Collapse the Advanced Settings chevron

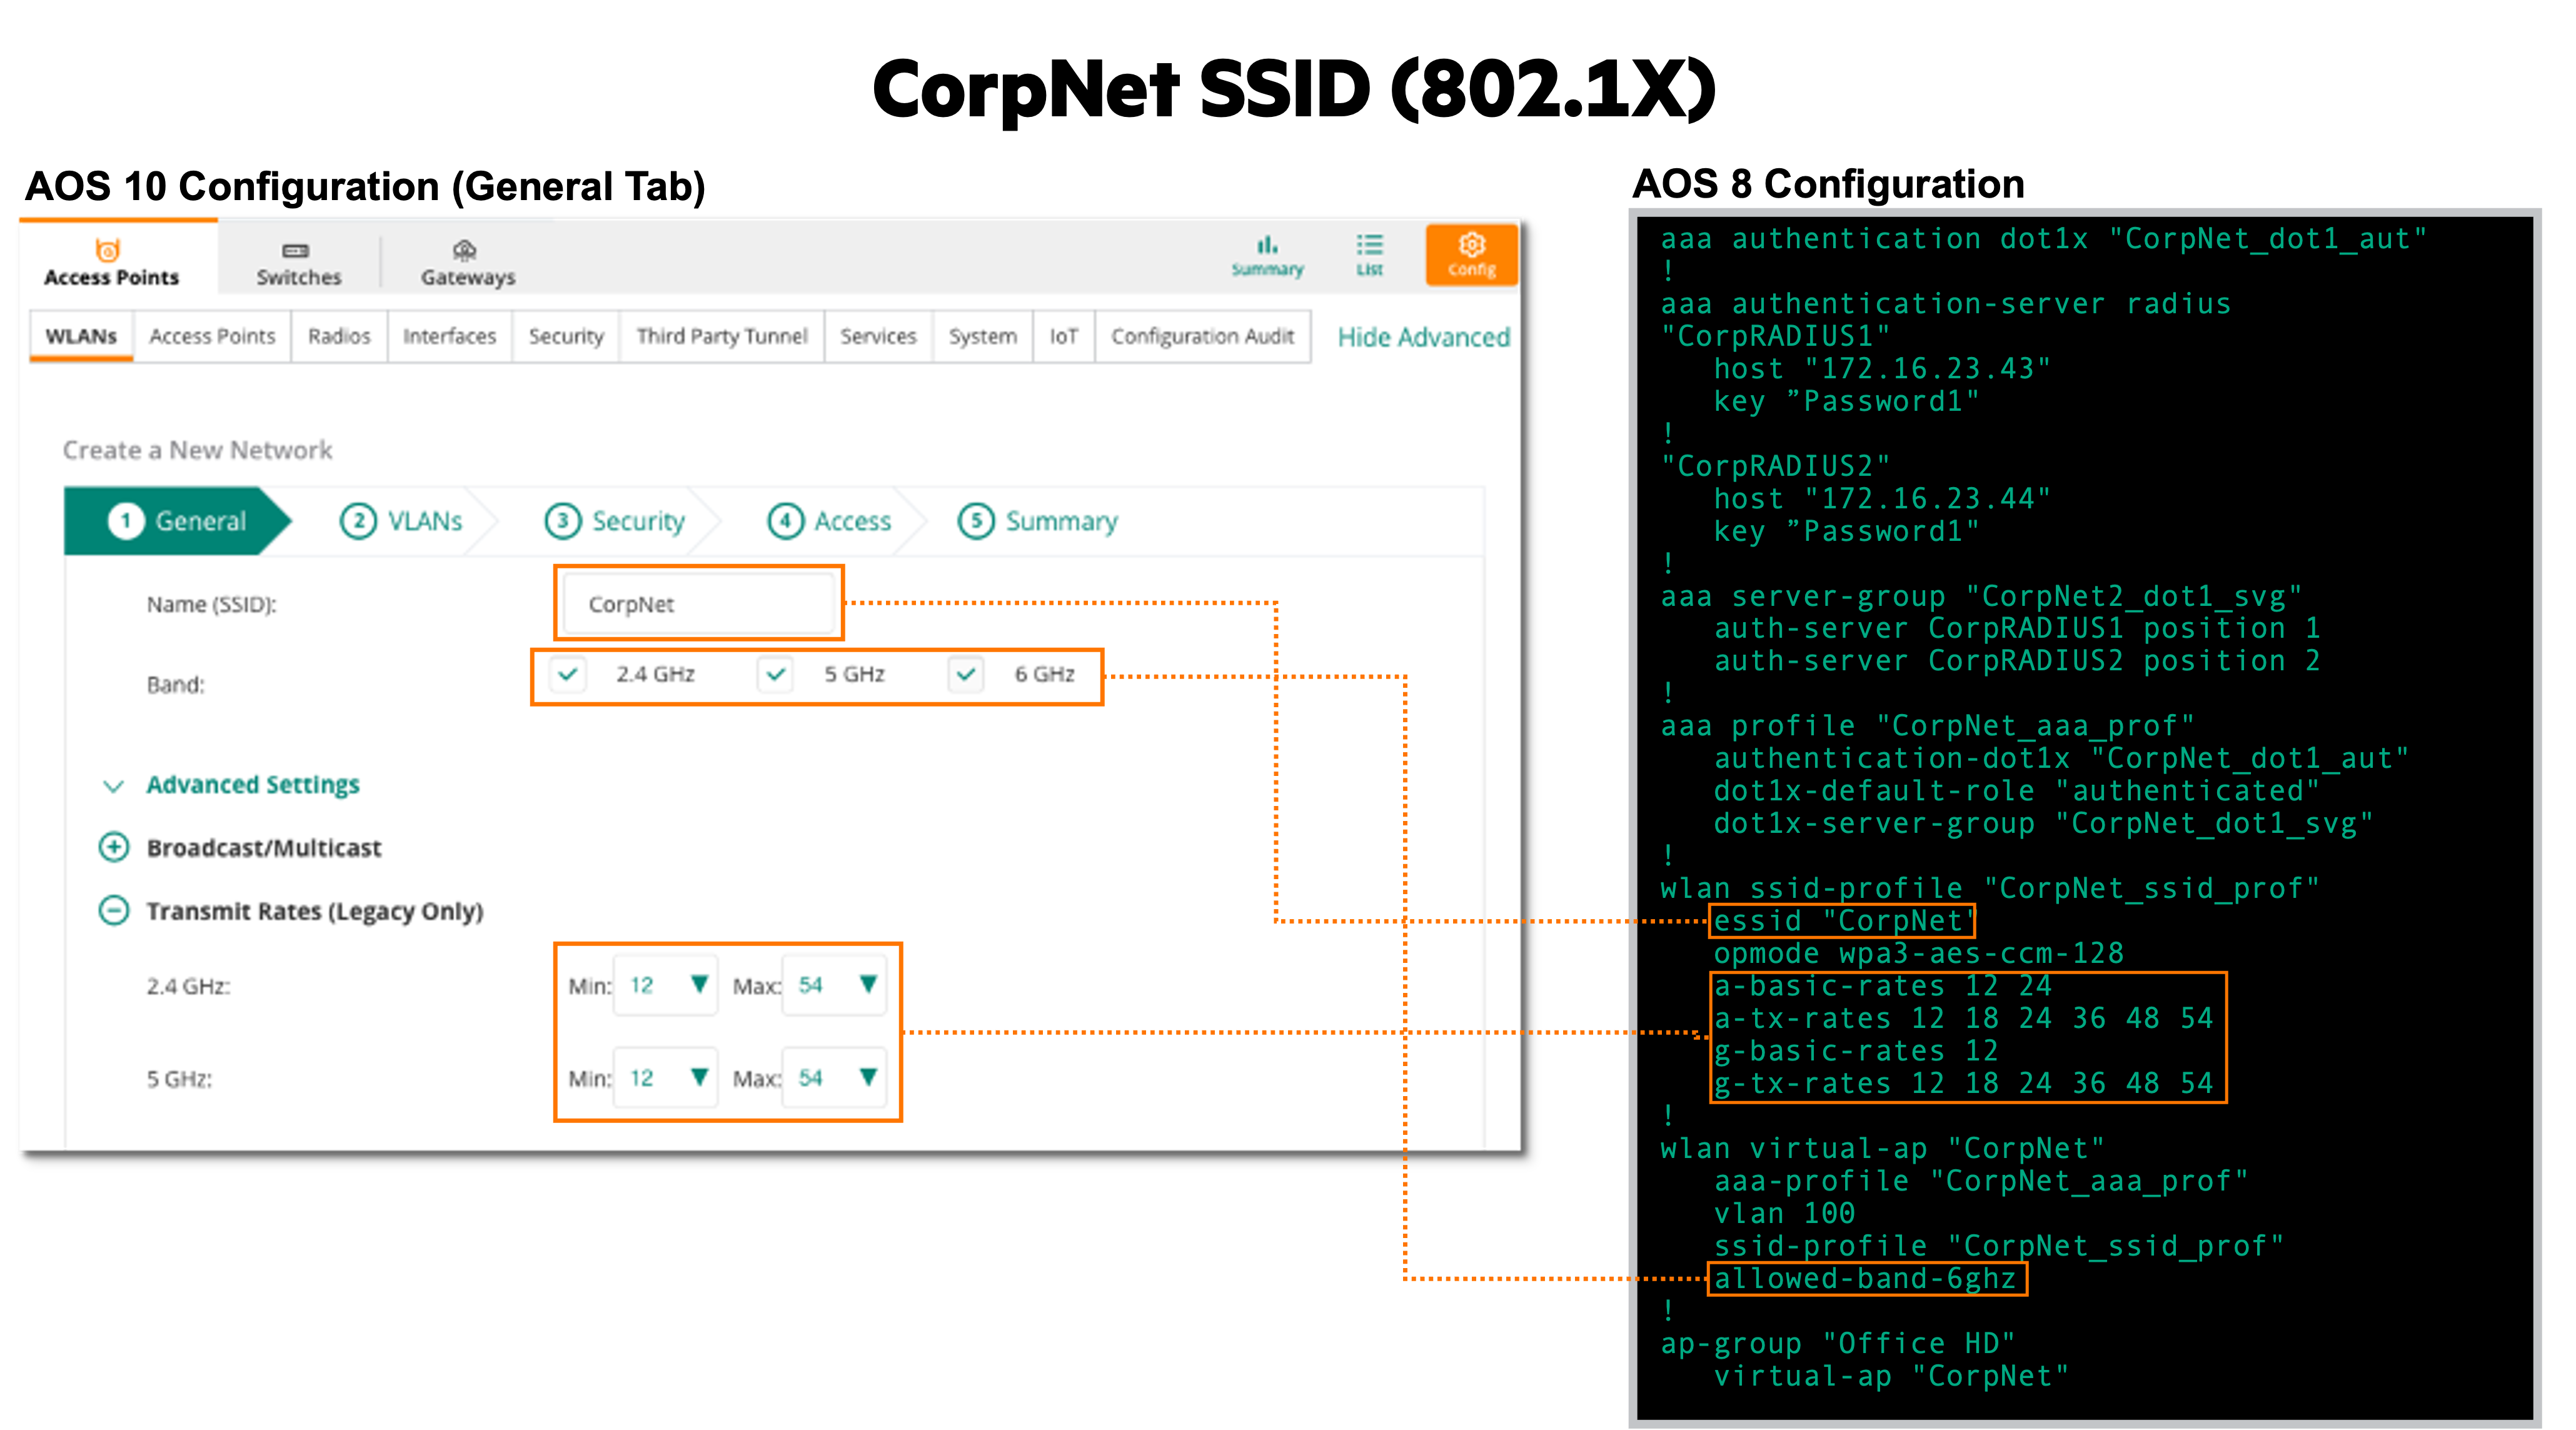[114, 786]
